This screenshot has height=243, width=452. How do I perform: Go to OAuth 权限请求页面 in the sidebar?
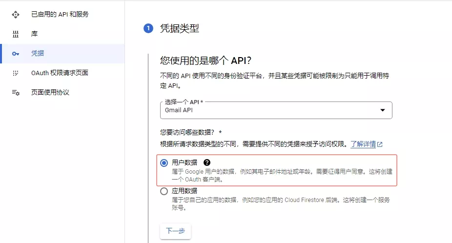[60, 73]
